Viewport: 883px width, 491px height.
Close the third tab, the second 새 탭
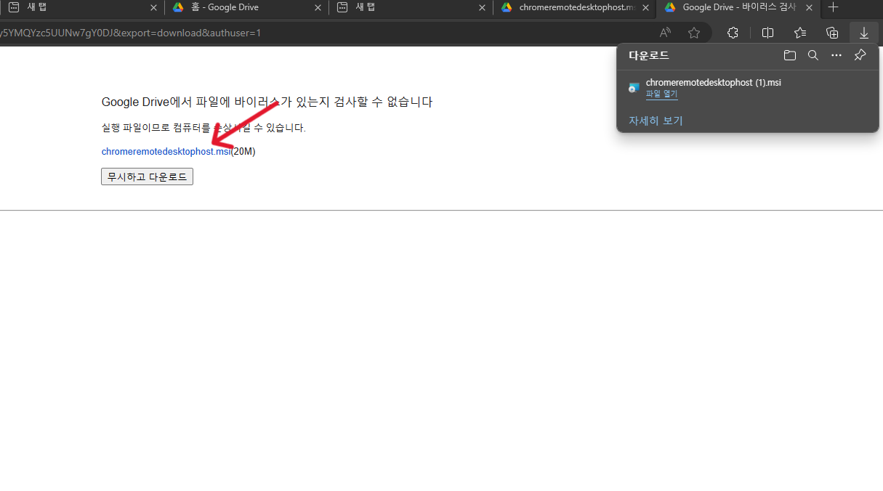click(481, 7)
